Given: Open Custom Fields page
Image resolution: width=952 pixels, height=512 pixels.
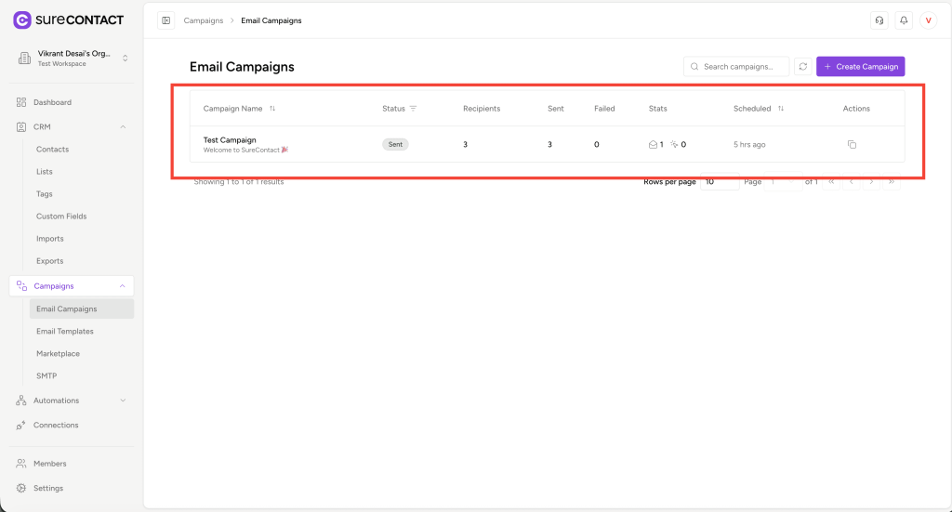Looking at the screenshot, I should (x=61, y=217).
